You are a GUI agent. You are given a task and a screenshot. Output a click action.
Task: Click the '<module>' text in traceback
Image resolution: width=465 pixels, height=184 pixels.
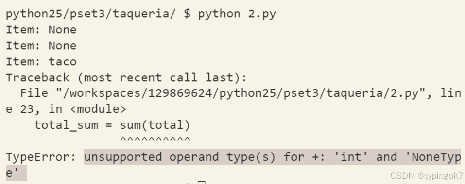point(98,109)
